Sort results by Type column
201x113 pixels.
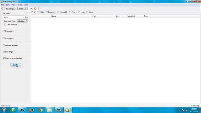(x=146, y=16)
